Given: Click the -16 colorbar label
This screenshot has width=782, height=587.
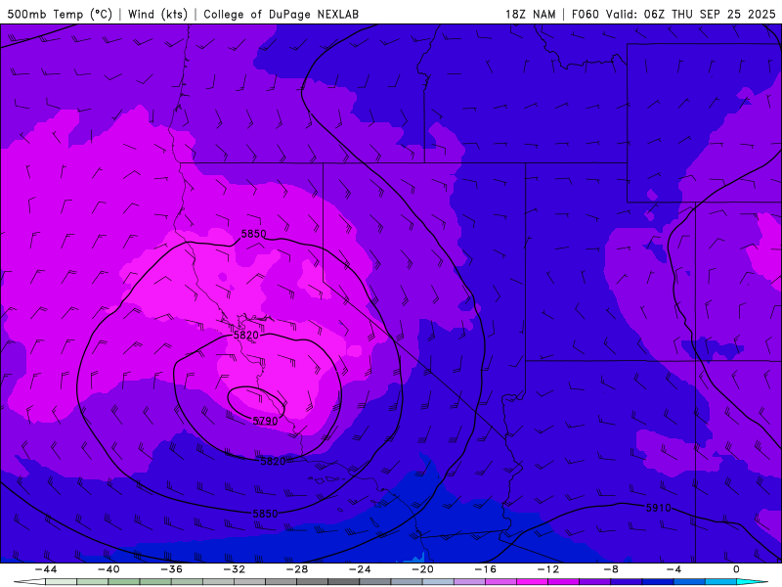Looking at the screenshot, I should tap(485, 569).
